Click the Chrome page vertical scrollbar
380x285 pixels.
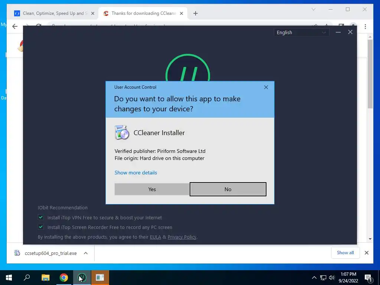[x=370, y=74]
